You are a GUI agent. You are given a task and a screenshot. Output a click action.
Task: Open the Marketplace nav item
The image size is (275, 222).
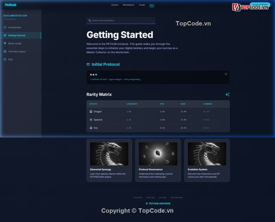tap(128, 5)
